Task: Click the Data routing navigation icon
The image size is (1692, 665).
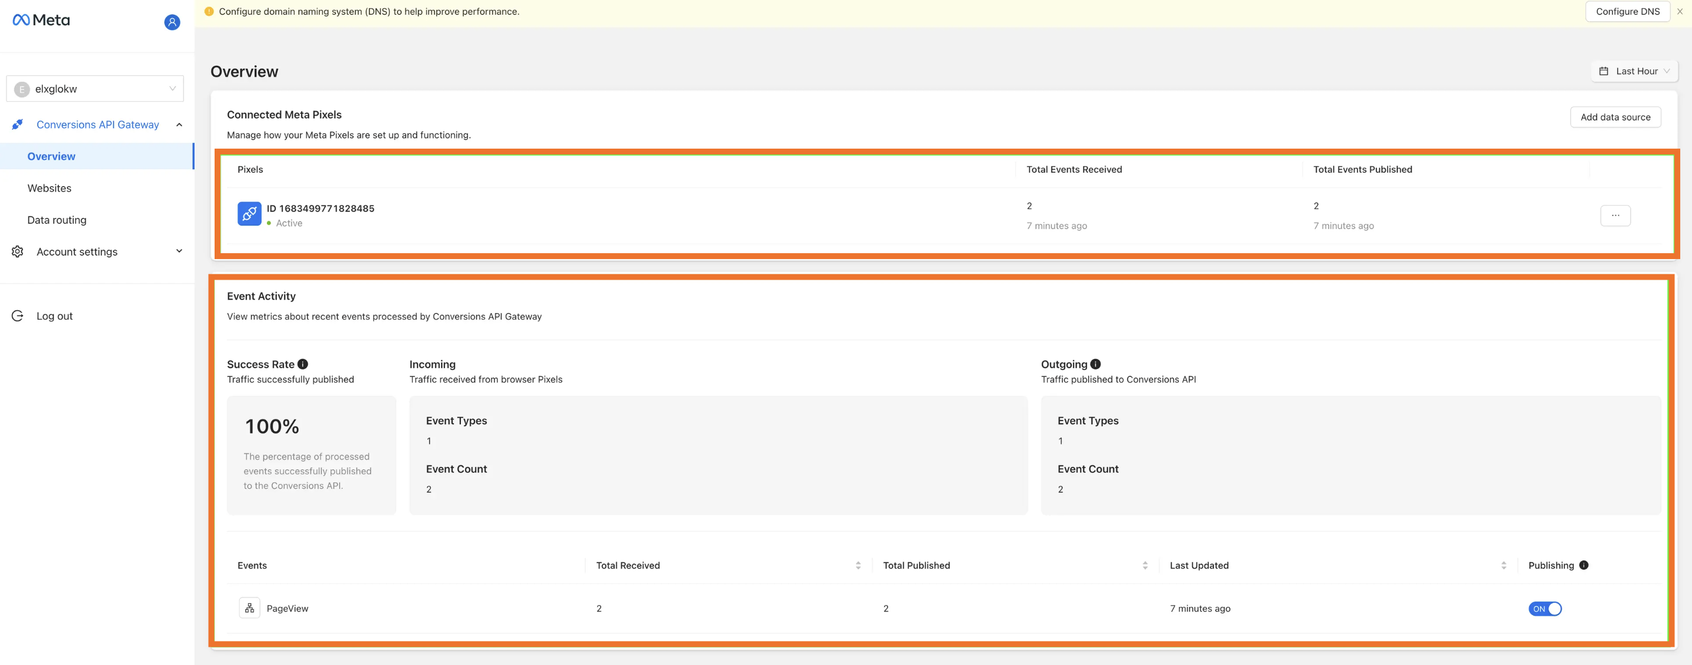Action: pos(56,219)
